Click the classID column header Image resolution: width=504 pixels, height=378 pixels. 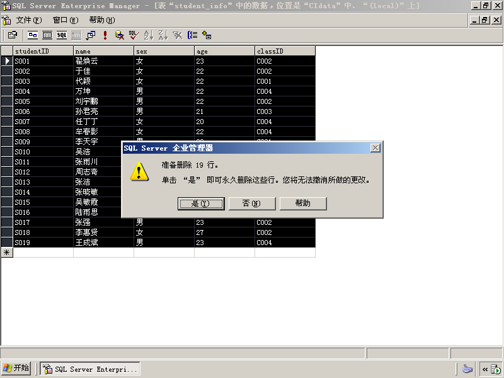pyautogui.click(x=285, y=51)
